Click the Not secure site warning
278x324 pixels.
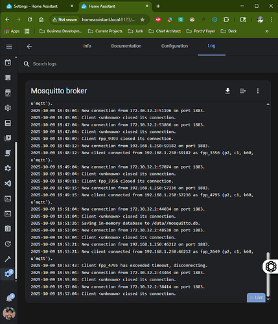(65, 19)
